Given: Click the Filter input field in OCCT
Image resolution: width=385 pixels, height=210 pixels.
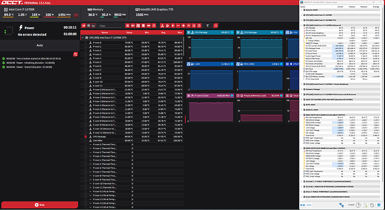Looking at the screenshot, I should (110, 26).
